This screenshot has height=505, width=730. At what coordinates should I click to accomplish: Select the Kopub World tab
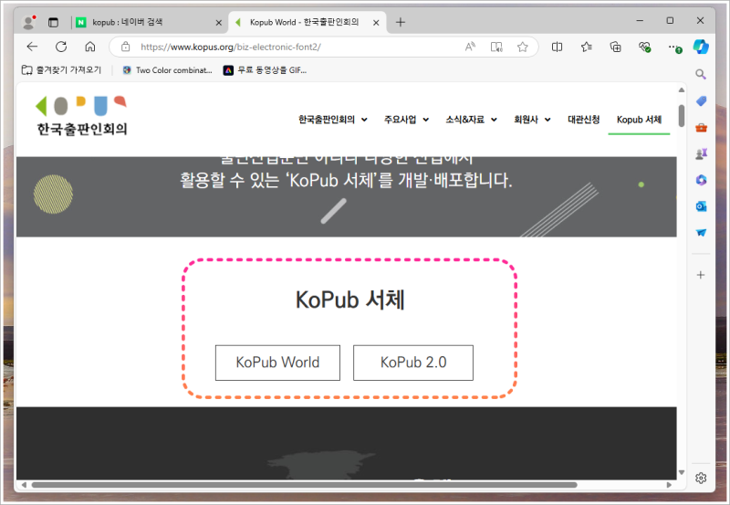[x=304, y=22]
